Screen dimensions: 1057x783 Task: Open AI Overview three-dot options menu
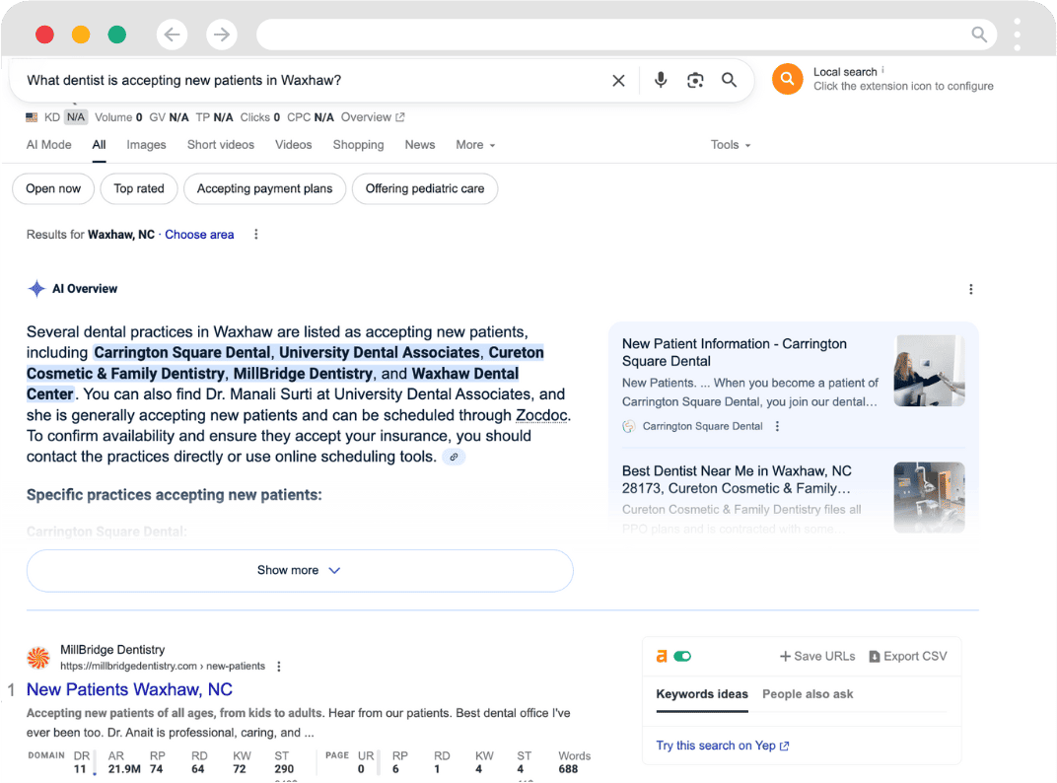click(970, 289)
